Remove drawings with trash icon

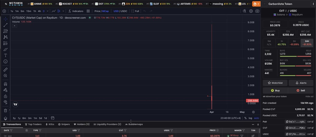pos(6,110)
